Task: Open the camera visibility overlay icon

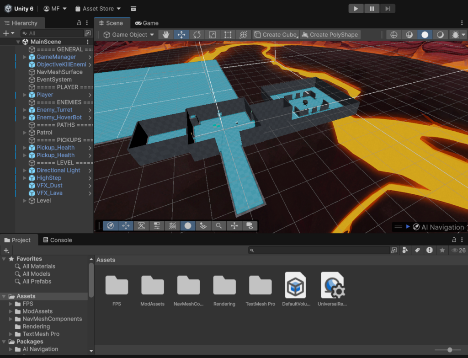Action: (x=250, y=226)
